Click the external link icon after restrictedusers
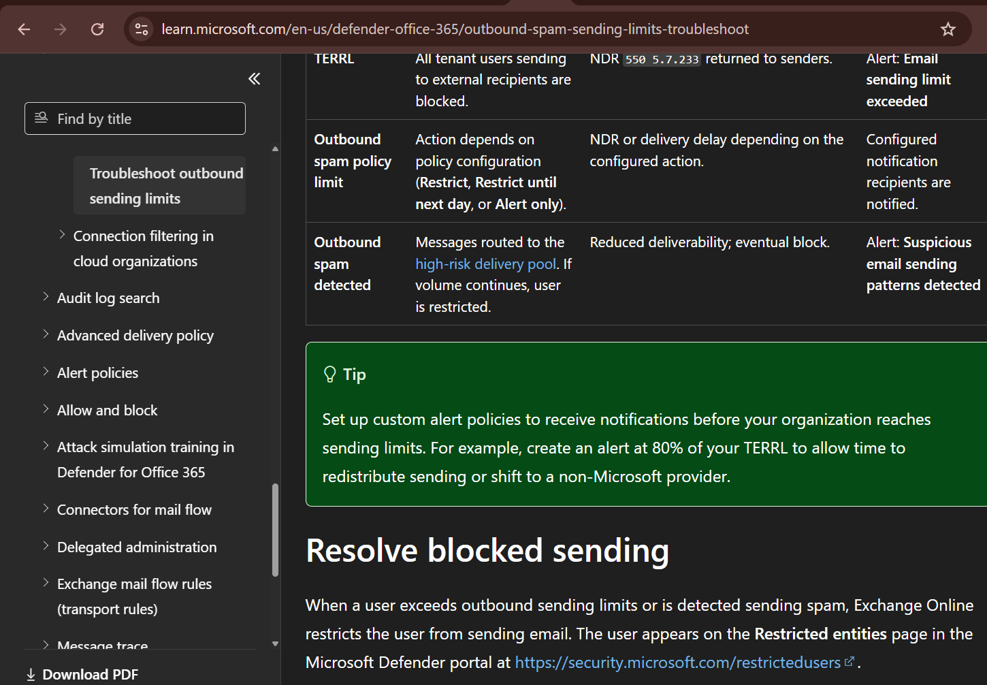The image size is (987, 685). (x=850, y=661)
